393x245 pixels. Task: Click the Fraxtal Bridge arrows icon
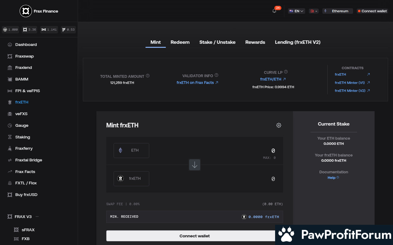(10, 160)
